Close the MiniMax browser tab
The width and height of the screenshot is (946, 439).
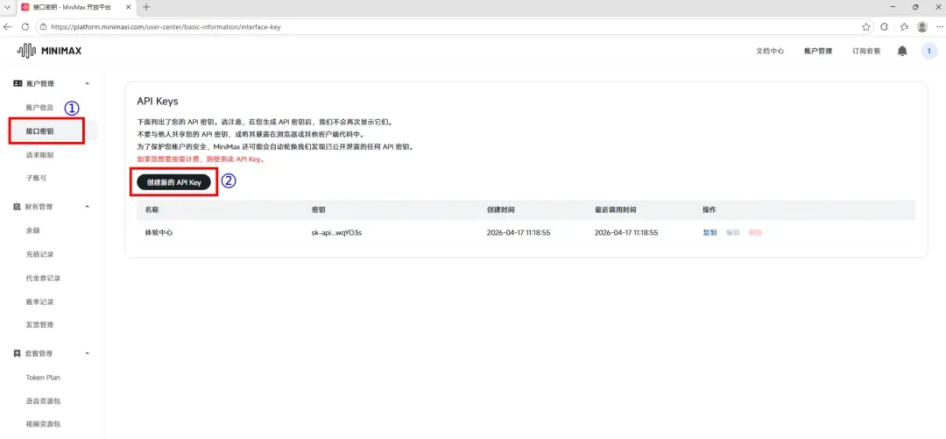coord(129,7)
